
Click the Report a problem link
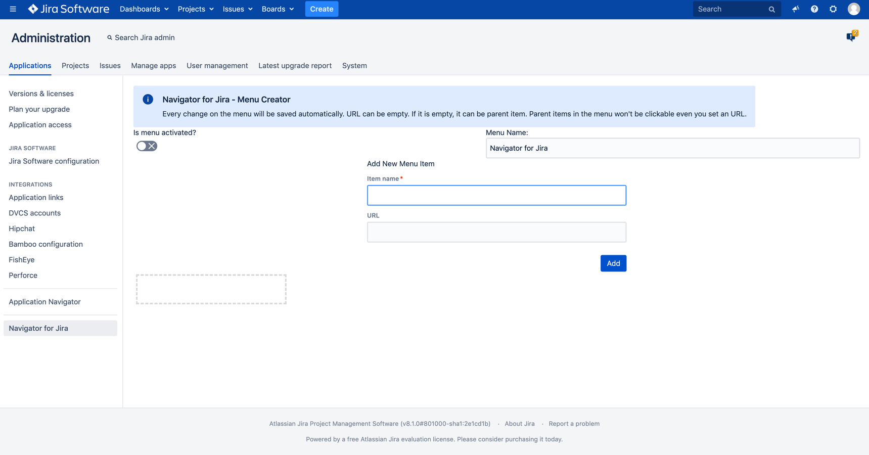coord(574,424)
